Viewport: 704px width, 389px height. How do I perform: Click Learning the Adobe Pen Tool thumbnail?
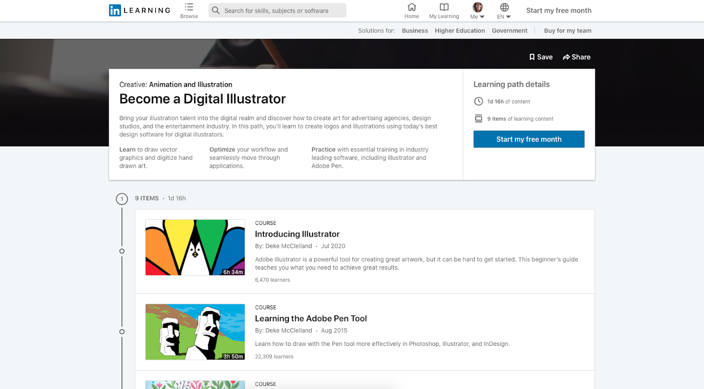(x=195, y=332)
